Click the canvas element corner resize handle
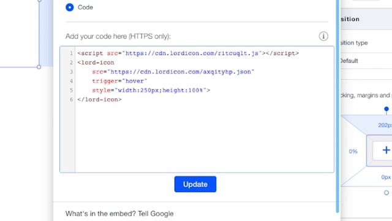The image size is (392, 221). click(39, 67)
